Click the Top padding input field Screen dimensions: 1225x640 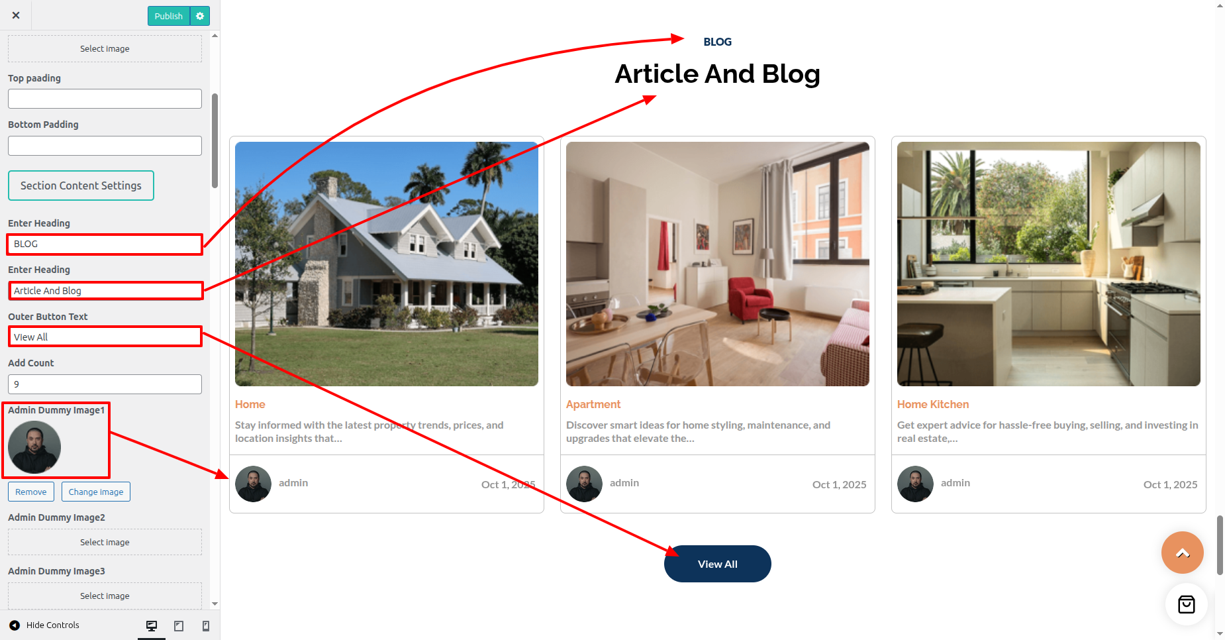tap(105, 99)
